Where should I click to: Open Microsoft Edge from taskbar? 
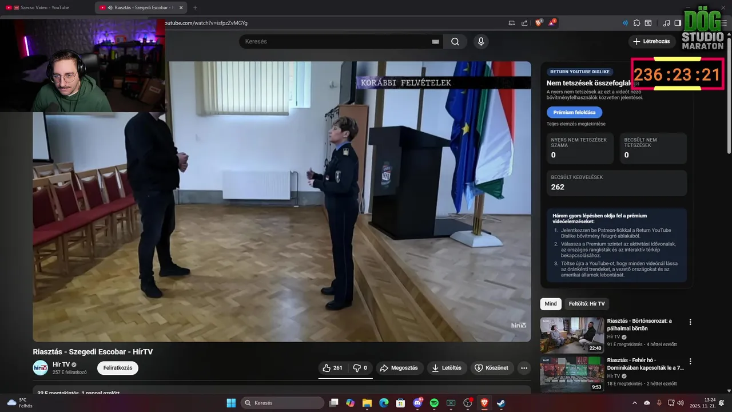coord(384,403)
